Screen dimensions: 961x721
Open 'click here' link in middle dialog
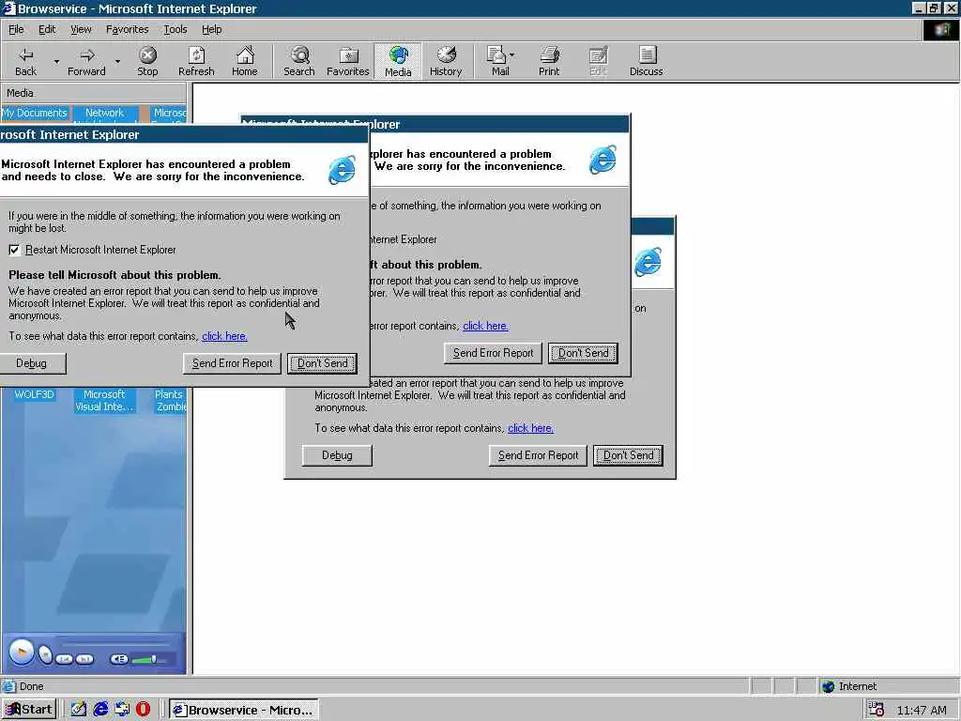point(485,326)
